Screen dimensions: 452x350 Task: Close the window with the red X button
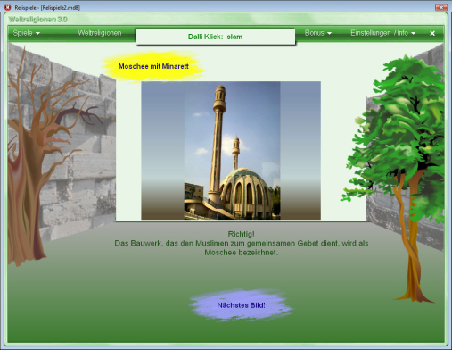coord(441,7)
